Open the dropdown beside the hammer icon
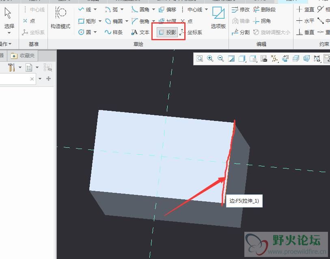Image resolution: width=330 pixels, height=259 pixels. pos(20,67)
